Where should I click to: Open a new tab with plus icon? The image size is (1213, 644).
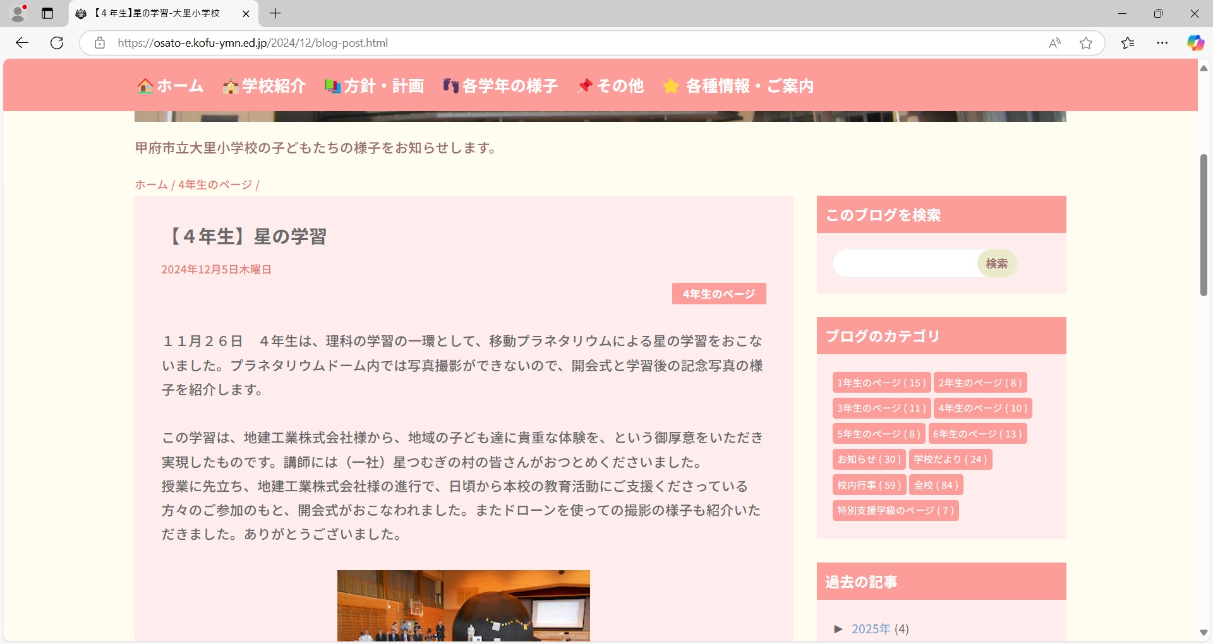[275, 13]
